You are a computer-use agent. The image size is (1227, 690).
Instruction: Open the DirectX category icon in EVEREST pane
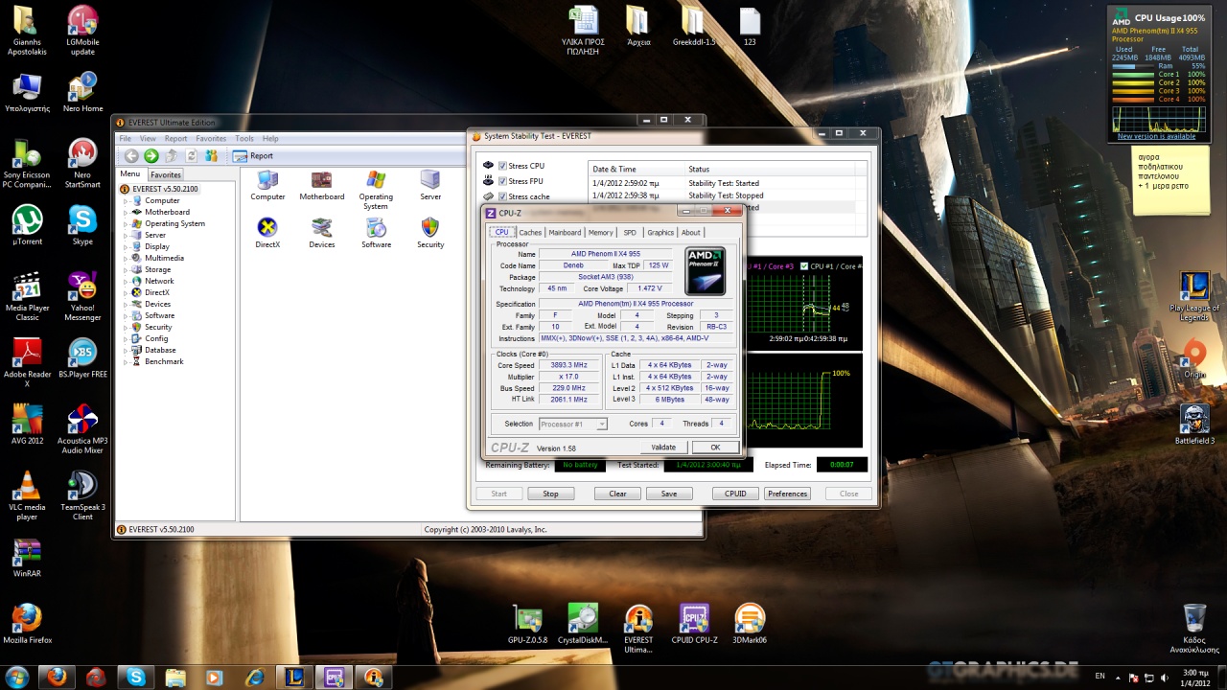pyautogui.click(x=267, y=233)
